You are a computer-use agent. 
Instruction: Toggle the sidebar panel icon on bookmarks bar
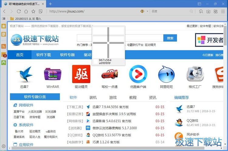pyautogui.click(x=4, y=19)
